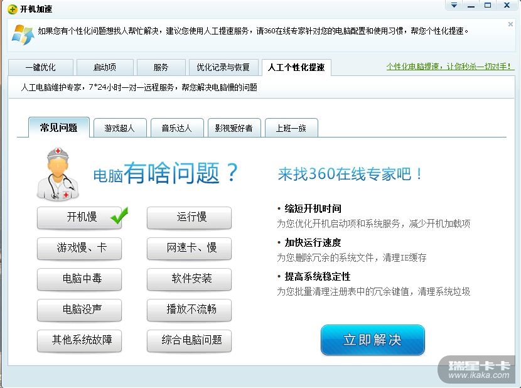This screenshot has height=388, width=521.
Task: Click the 加快运行速度 heading text
Action: [x=313, y=243]
